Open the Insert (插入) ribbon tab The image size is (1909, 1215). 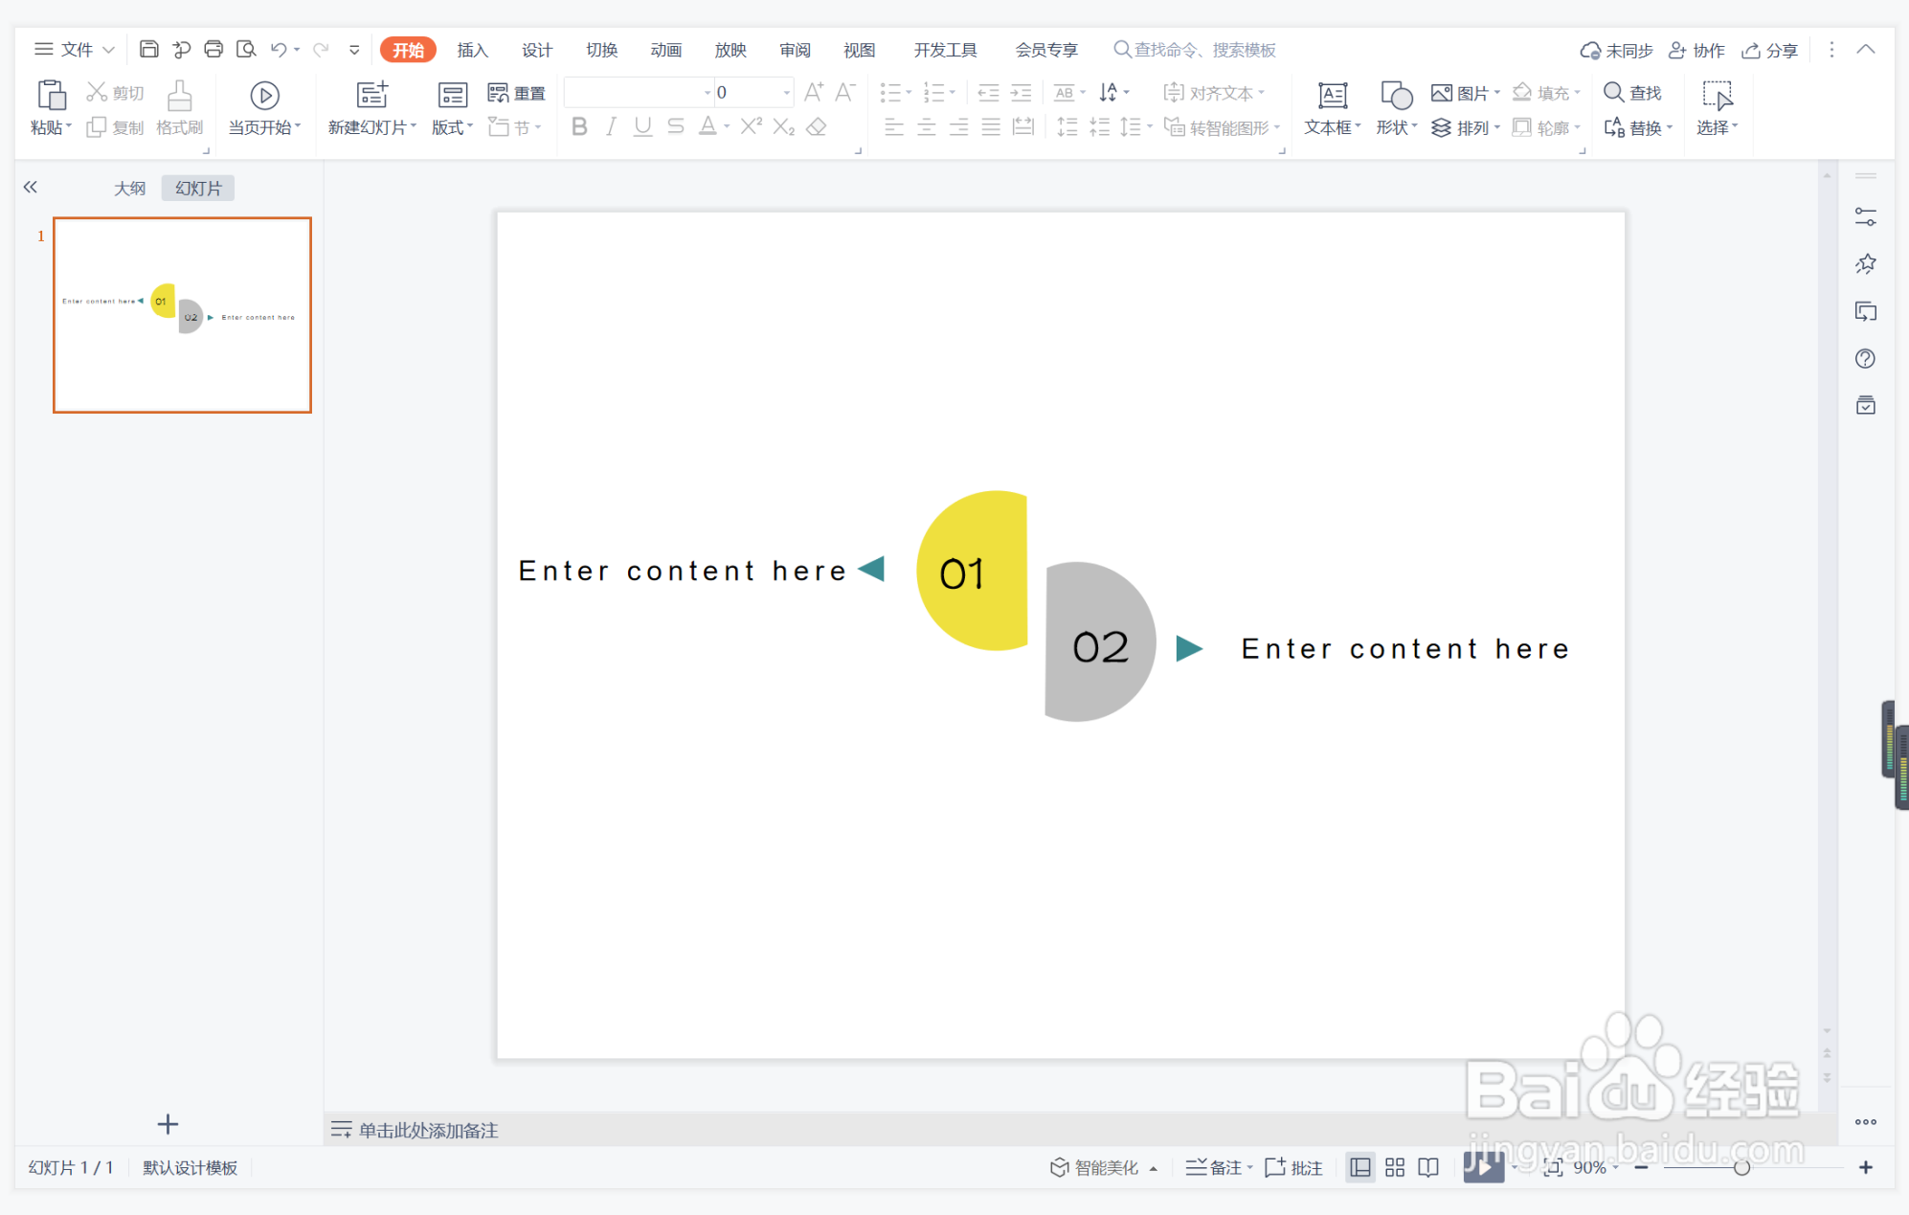coord(472,50)
